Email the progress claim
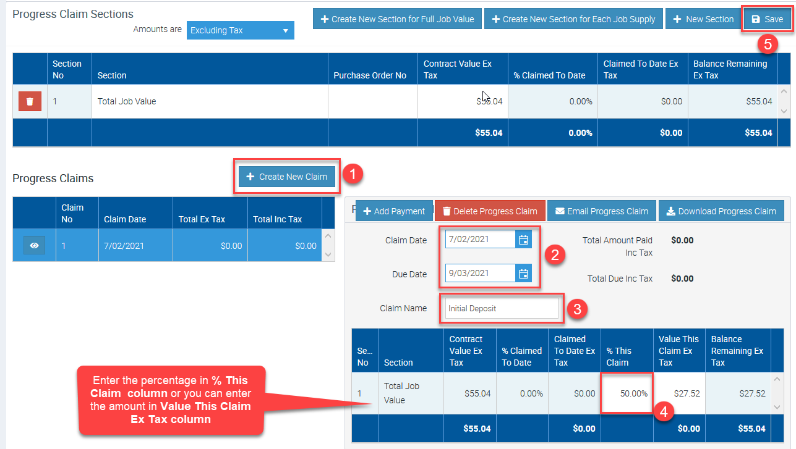 pos(601,211)
